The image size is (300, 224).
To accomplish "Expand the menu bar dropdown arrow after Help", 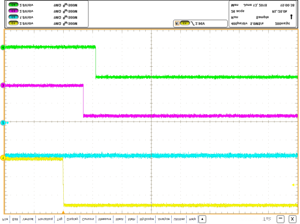I will click(x=202, y=219).
